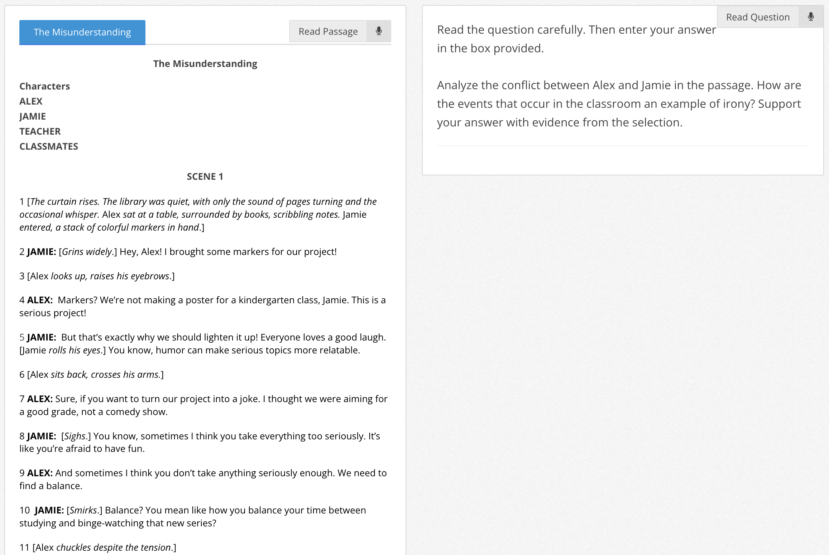Click the question prompt about irony
This screenshot has height=555, width=829.
(x=619, y=103)
